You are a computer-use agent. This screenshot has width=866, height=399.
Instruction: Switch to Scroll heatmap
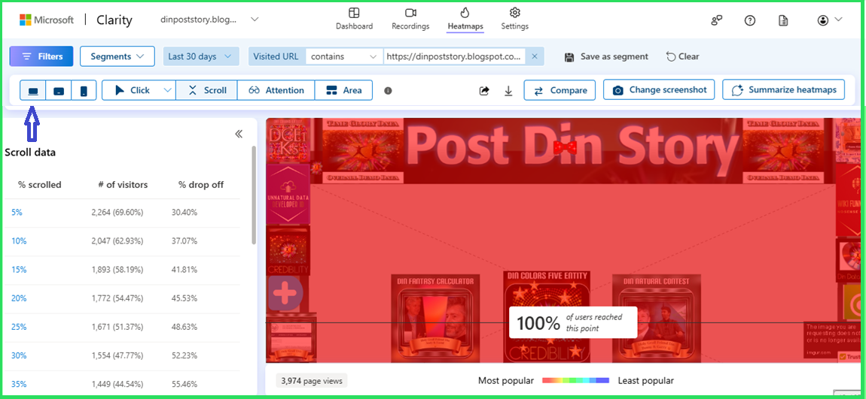click(207, 90)
